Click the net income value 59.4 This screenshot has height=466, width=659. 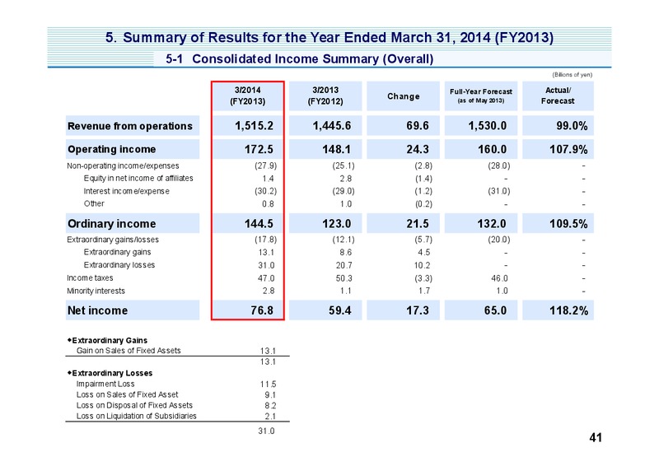pos(340,310)
